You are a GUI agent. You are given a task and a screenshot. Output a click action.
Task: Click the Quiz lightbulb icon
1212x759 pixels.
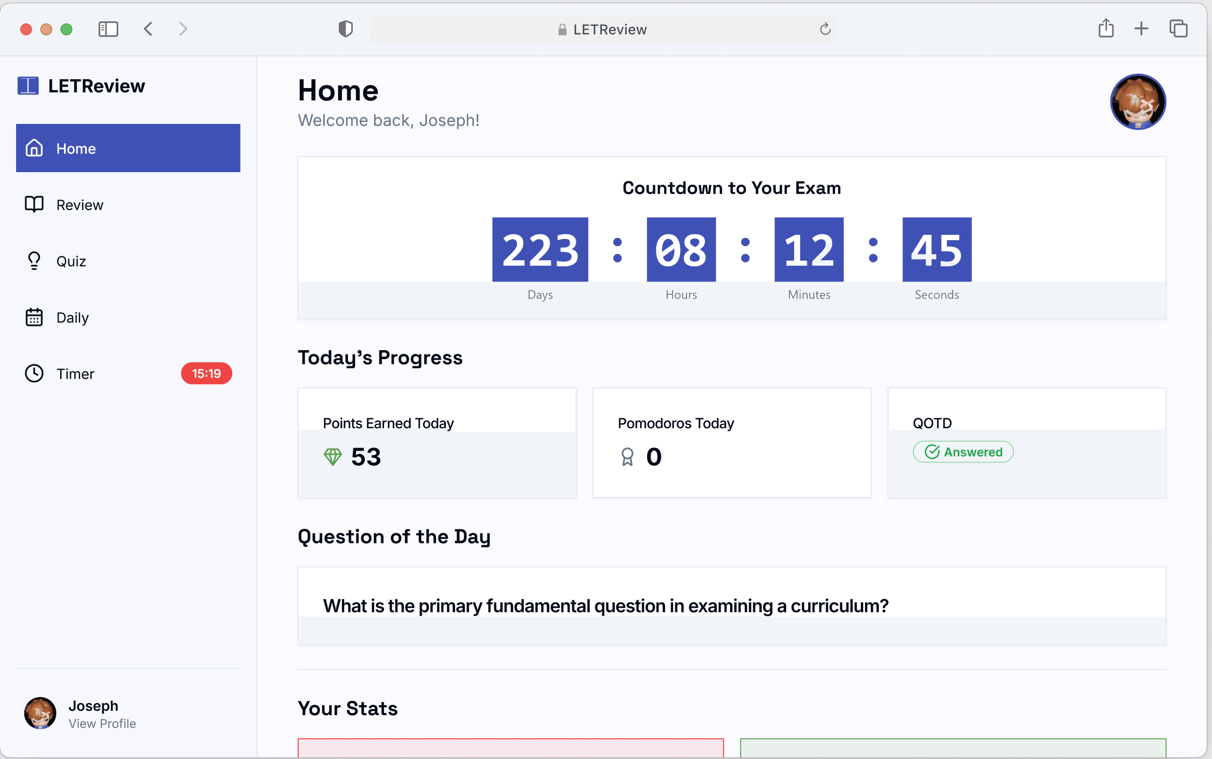click(x=34, y=261)
